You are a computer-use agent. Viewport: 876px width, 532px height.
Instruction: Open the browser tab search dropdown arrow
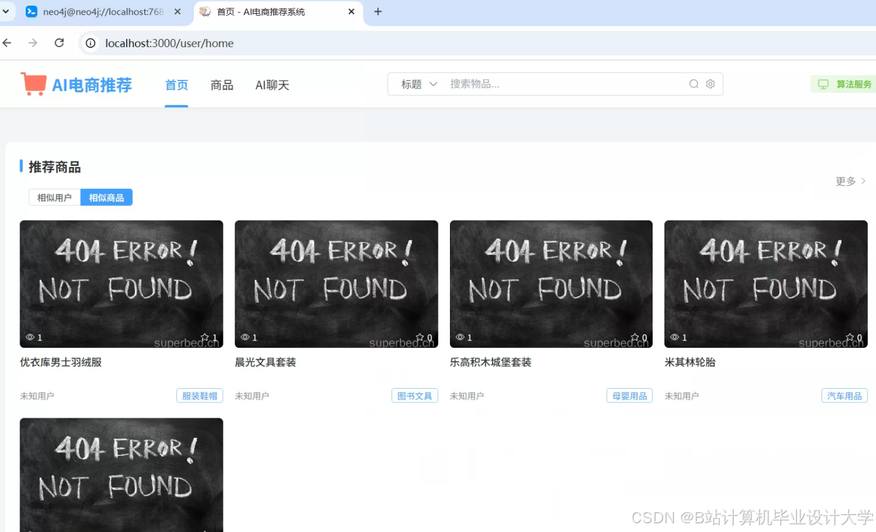pyautogui.click(x=7, y=11)
